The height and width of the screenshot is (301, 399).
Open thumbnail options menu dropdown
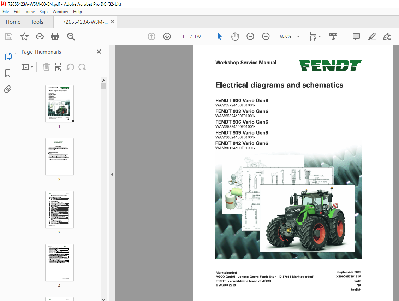(28, 67)
